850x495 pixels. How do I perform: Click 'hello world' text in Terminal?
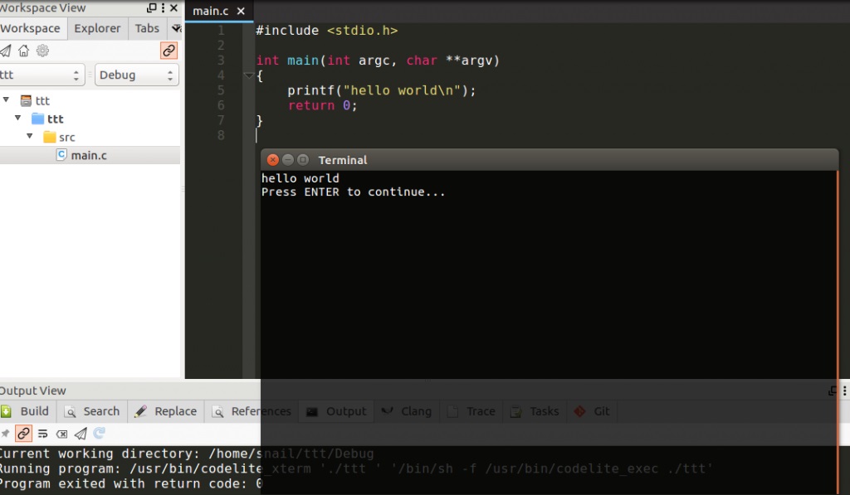click(x=300, y=178)
